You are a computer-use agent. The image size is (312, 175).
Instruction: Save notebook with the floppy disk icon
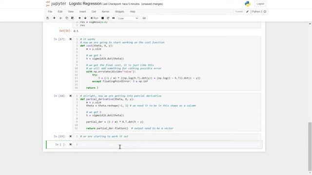click(48, 18)
